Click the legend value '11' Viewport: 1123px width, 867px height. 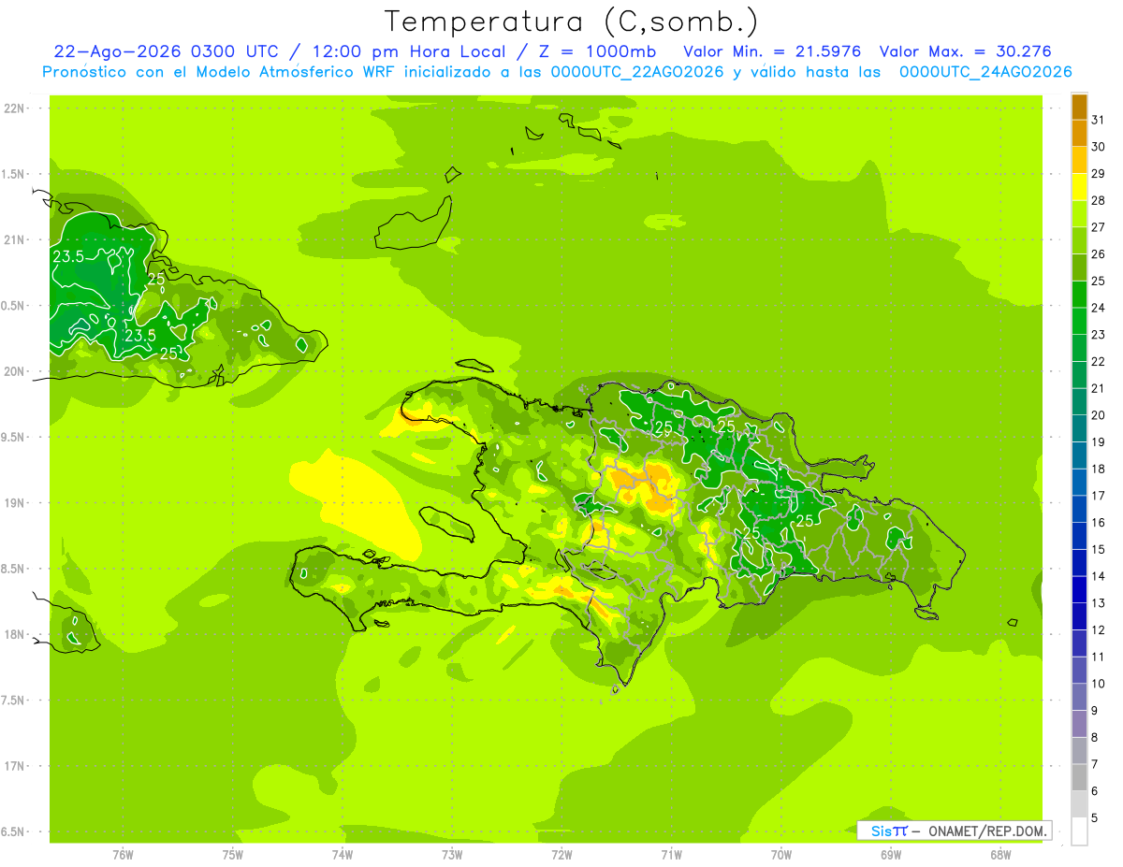coord(1098,657)
